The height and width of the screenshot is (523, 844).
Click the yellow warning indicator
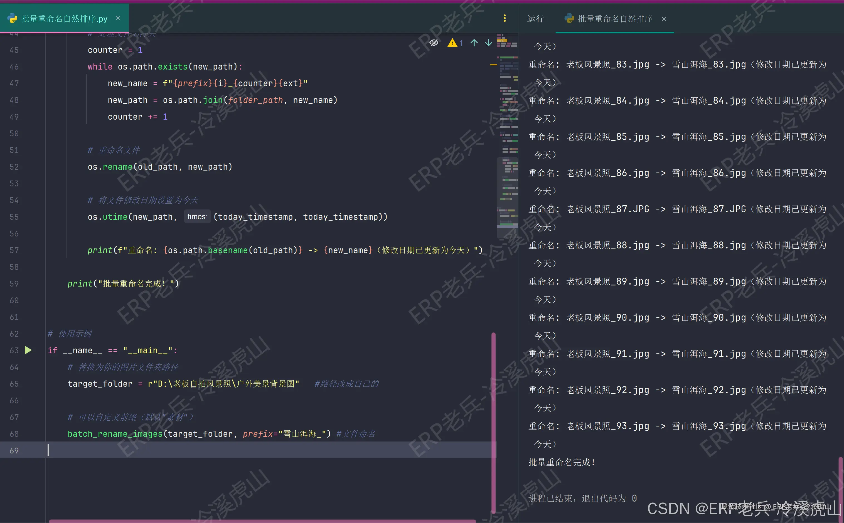click(x=452, y=43)
